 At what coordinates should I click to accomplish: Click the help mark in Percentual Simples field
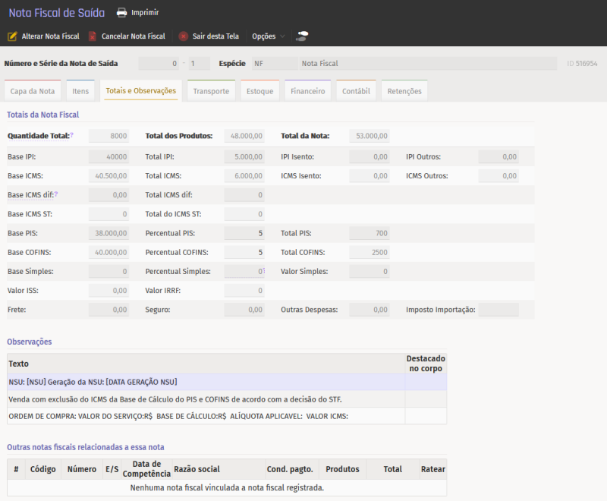263,270
